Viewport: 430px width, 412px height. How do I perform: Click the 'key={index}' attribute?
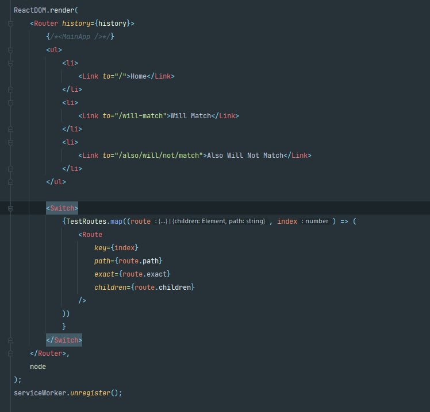(x=116, y=248)
